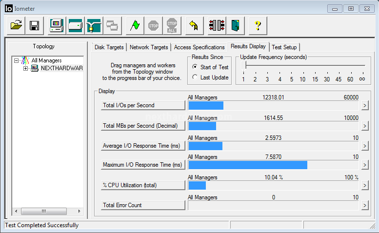Click the 1614.55 MBs value
This screenshot has width=379, height=233.
point(273,118)
